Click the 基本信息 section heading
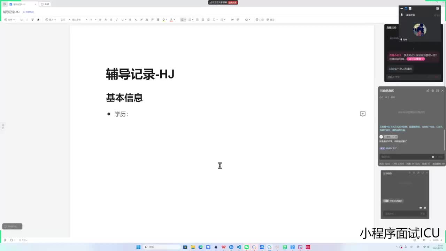This screenshot has width=446, height=251. (x=124, y=98)
